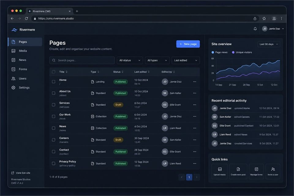
Task: Click the previous page arrow
Action: point(182,177)
